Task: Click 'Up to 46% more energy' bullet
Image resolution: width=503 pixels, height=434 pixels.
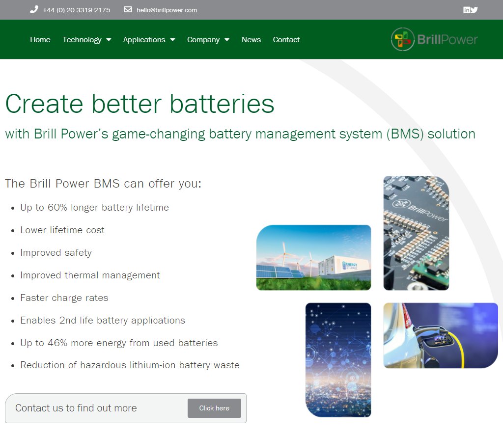Action: pos(119,343)
